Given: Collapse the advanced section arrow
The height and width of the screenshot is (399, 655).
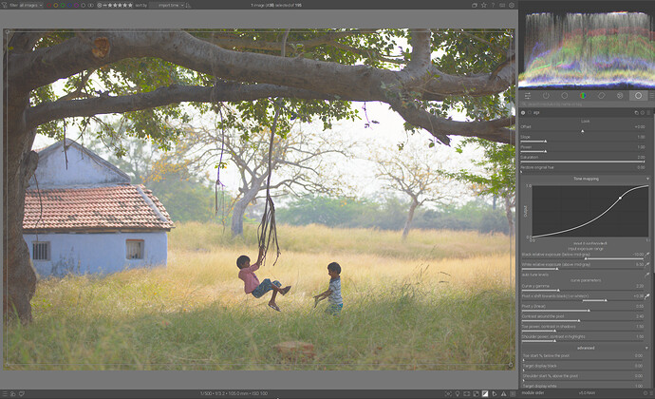Looking at the screenshot, I should (647, 348).
